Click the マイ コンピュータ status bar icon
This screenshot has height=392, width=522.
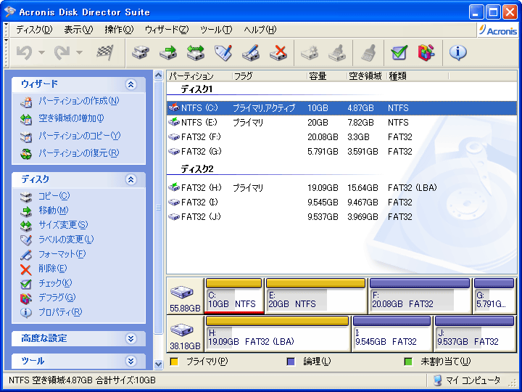click(438, 380)
